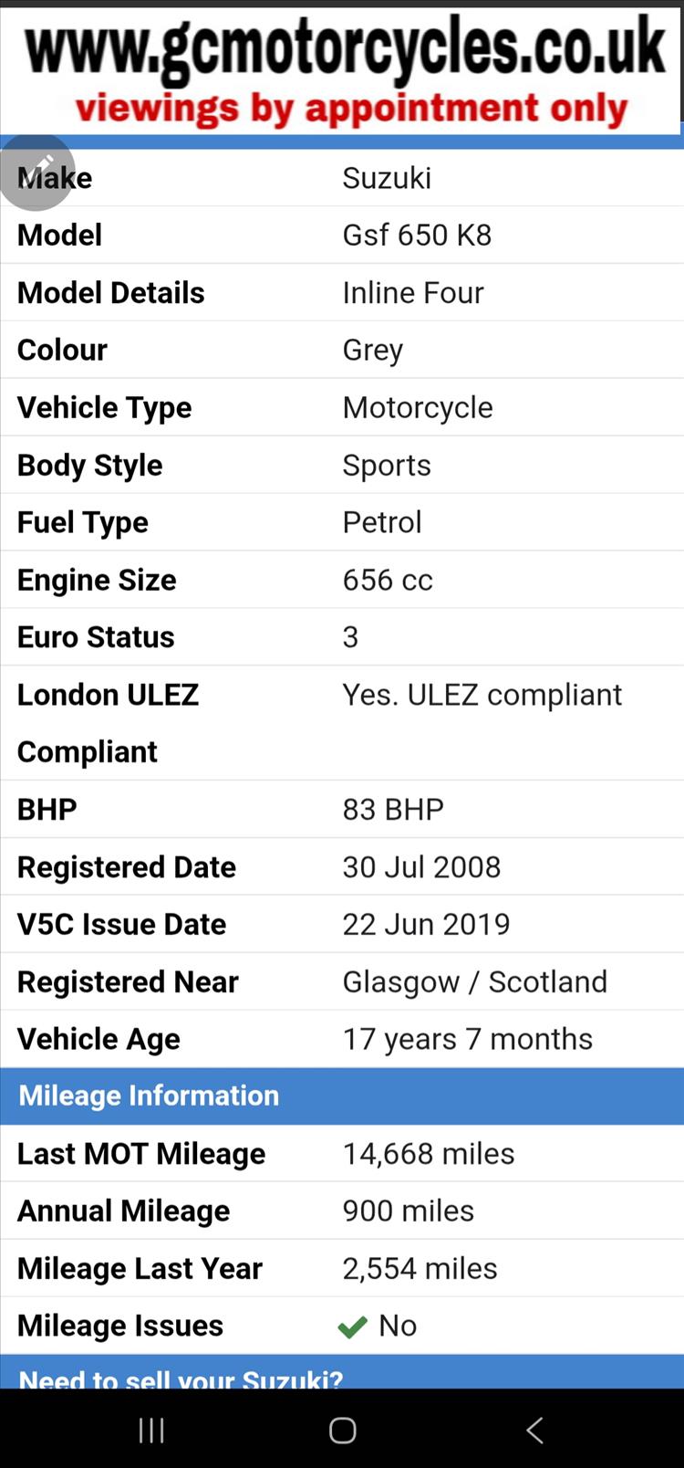
Task: Select the 656 cc engine size value
Action: pyautogui.click(x=388, y=580)
